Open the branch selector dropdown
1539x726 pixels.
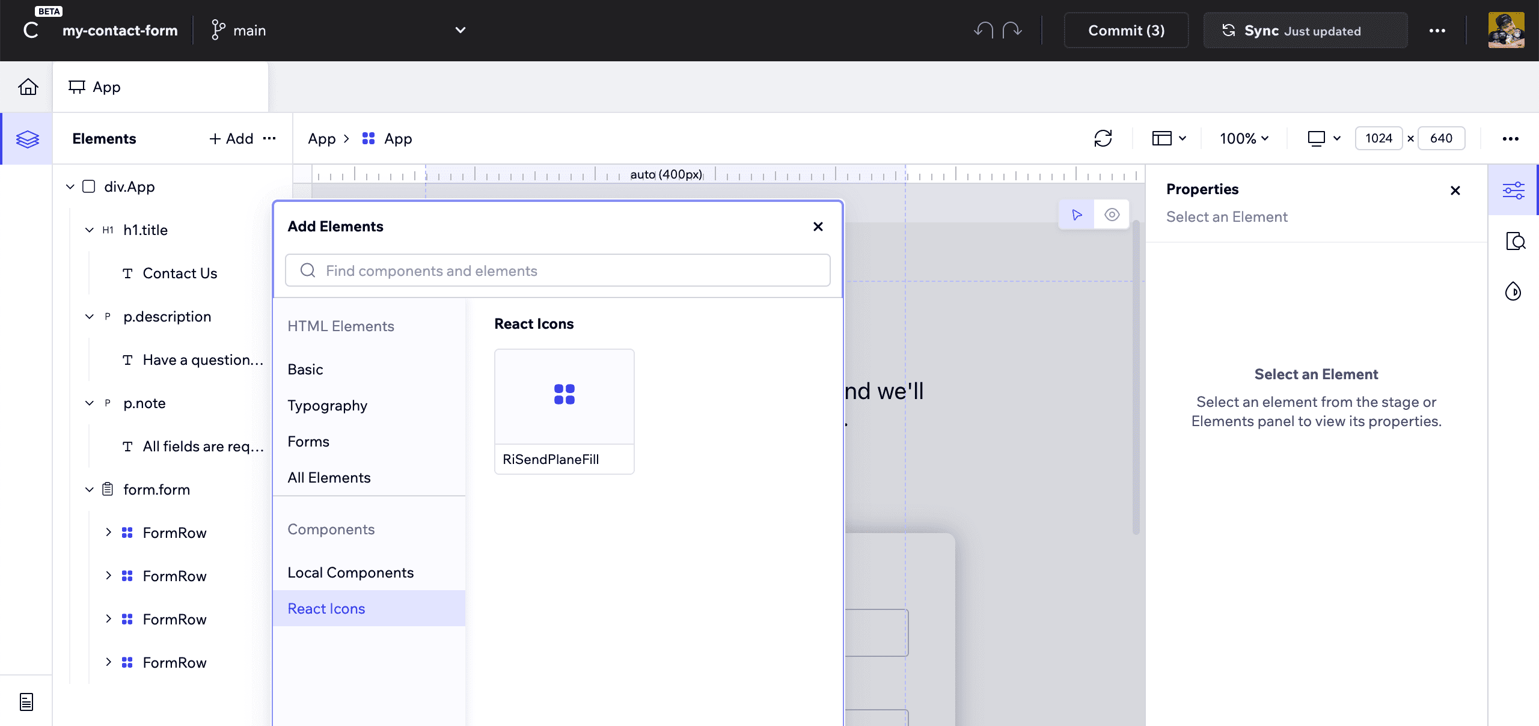pyautogui.click(x=460, y=30)
